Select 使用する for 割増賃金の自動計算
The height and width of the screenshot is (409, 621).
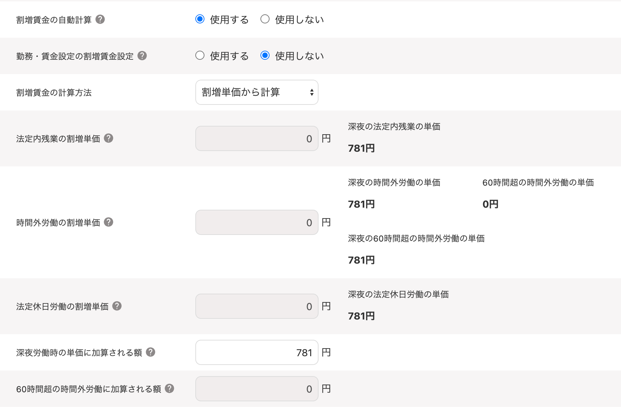[x=200, y=19]
